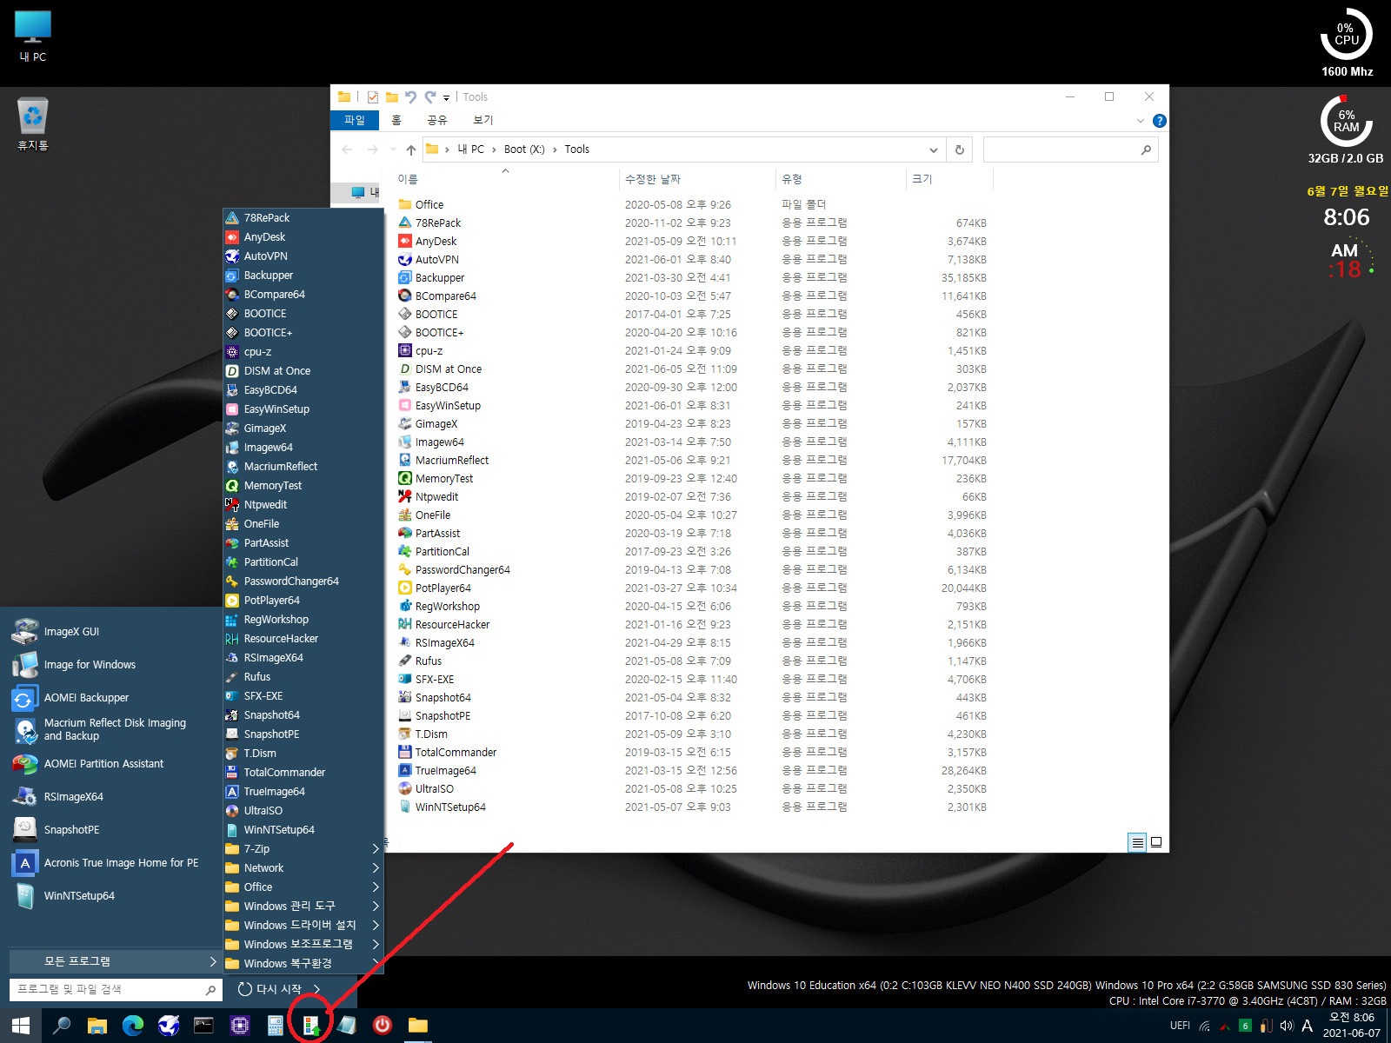The image size is (1391, 1043).
Task: Select MacriumReflect file in Tools window
Action: click(451, 461)
